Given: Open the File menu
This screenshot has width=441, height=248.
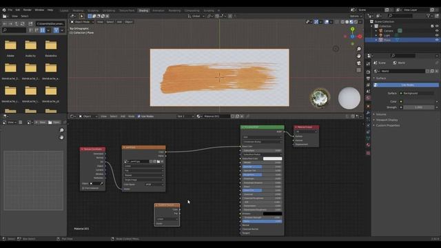Looking at the screenshot, I should [x=10, y=10].
